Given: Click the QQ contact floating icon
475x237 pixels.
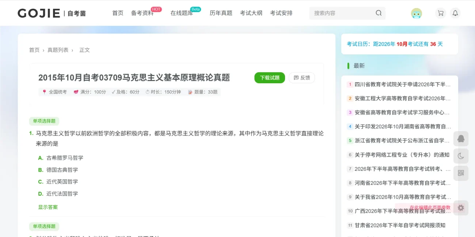Looking at the screenshot, I should click(x=461, y=139).
